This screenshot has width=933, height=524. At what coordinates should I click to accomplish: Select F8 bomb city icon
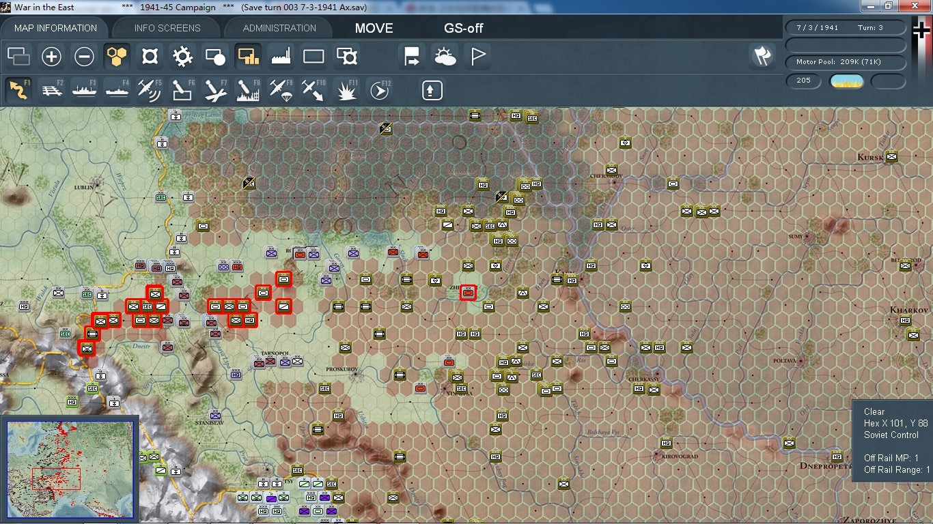click(x=249, y=90)
